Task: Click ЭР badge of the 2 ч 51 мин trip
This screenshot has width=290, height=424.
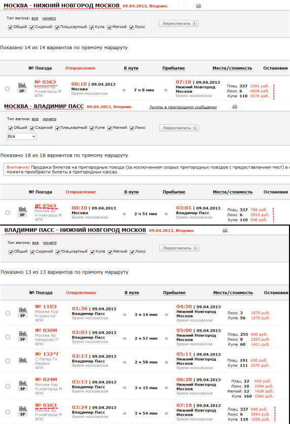Action: [x=22, y=215]
